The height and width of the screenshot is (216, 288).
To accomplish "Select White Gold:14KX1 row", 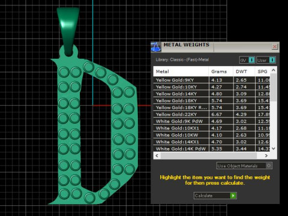I will [212, 142].
